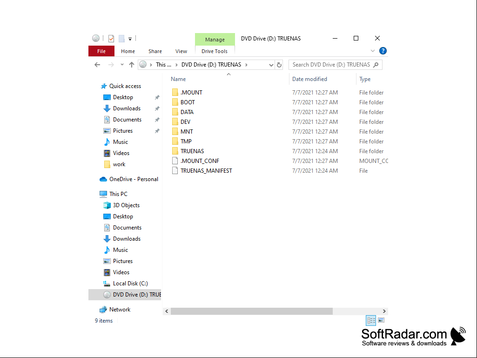Click the '9 items' status text

pos(104,321)
